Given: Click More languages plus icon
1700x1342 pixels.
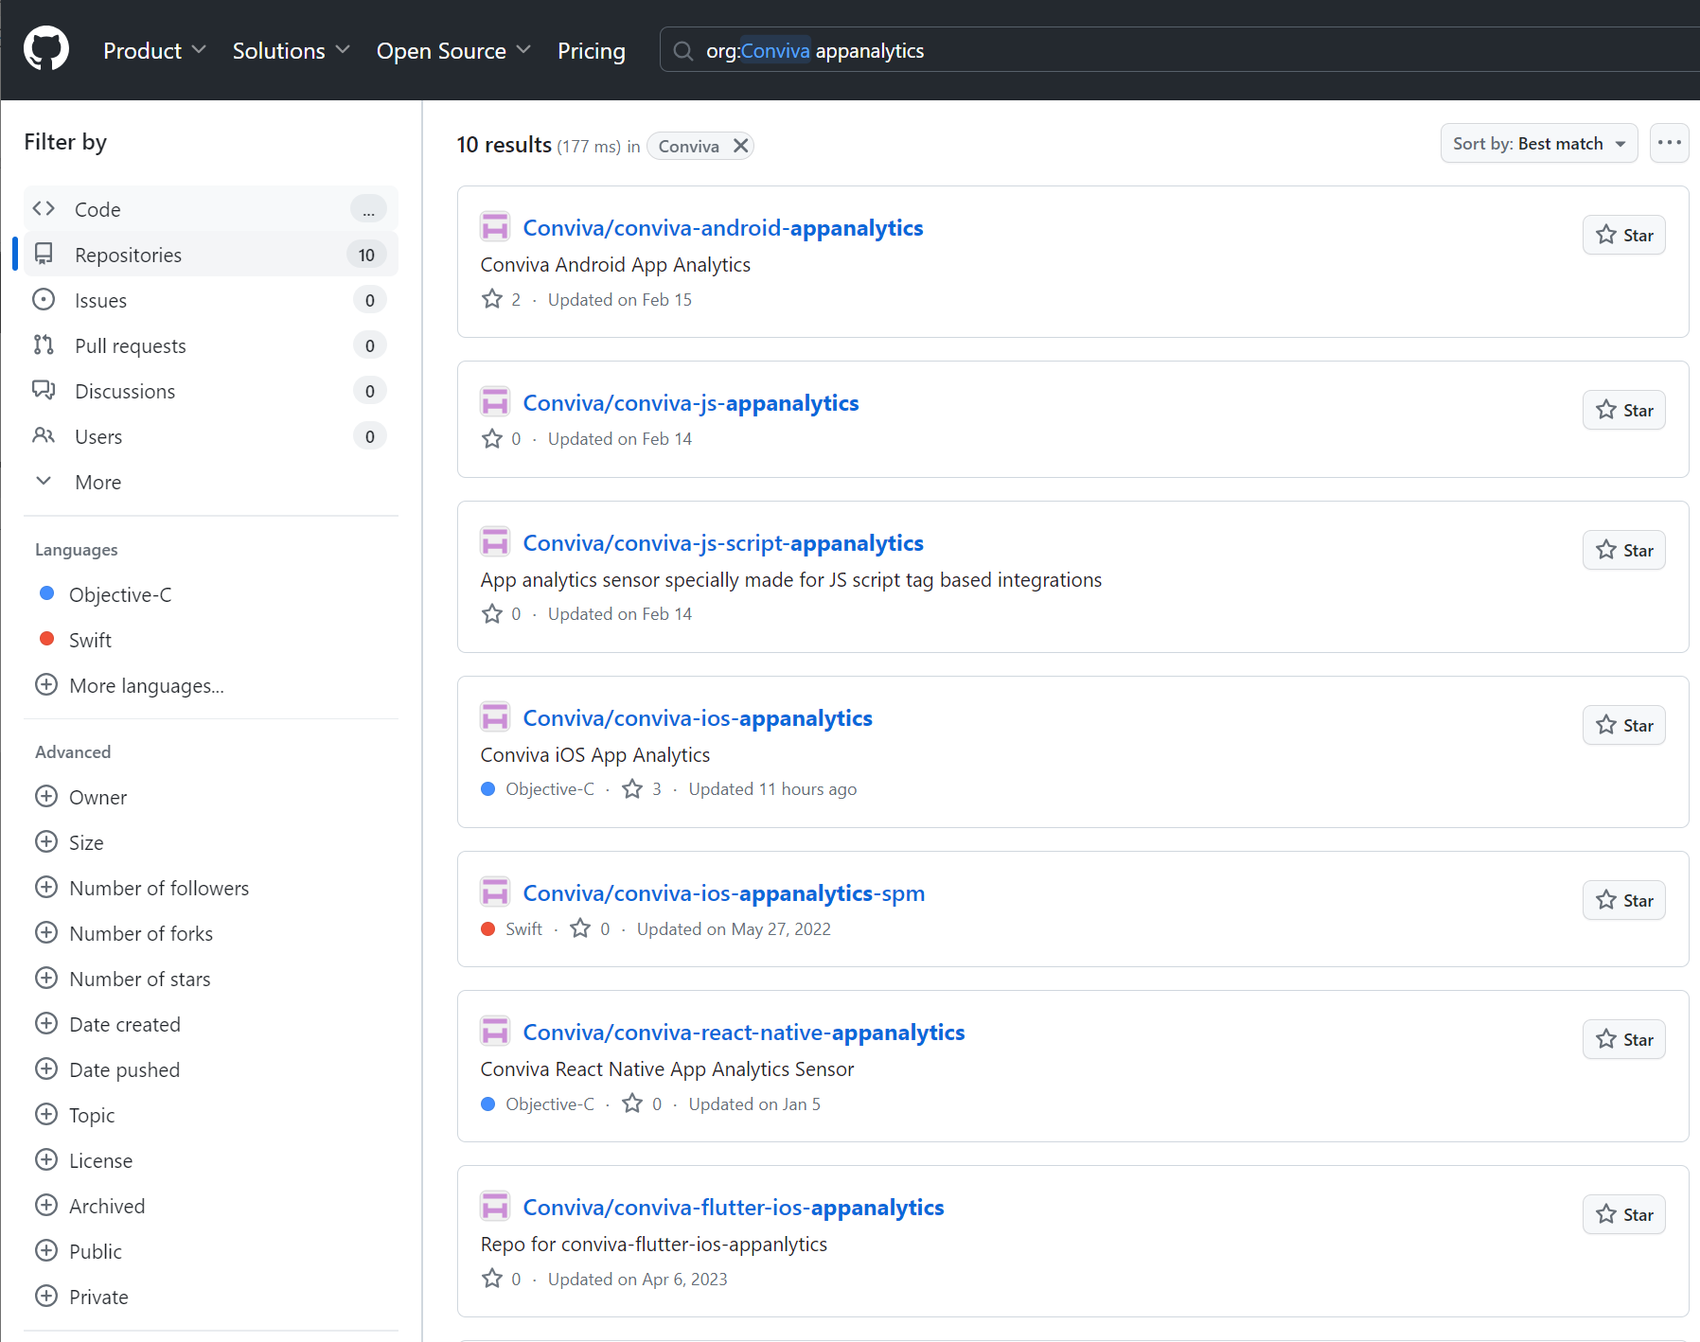Looking at the screenshot, I should [46, 685].
